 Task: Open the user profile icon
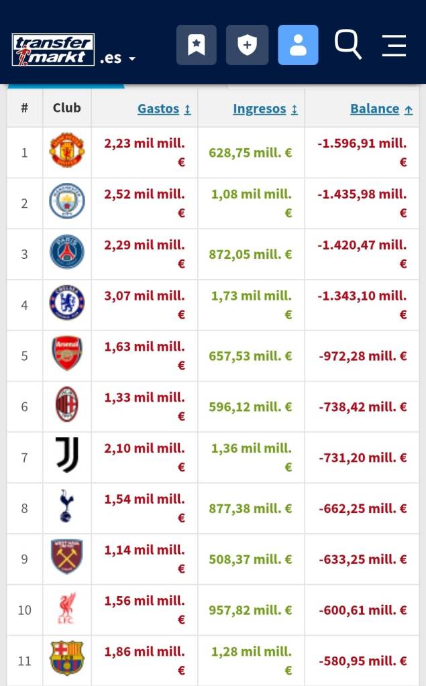[298, 45]
